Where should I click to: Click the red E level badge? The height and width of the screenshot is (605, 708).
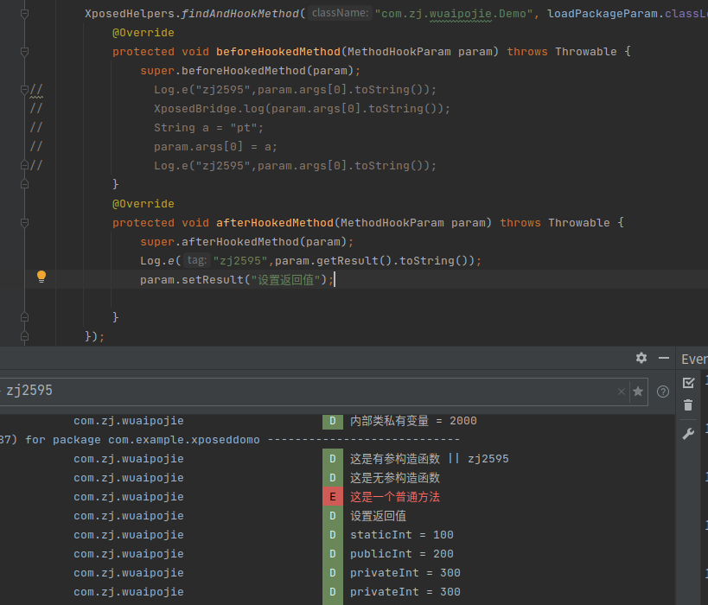coord(333,497)
